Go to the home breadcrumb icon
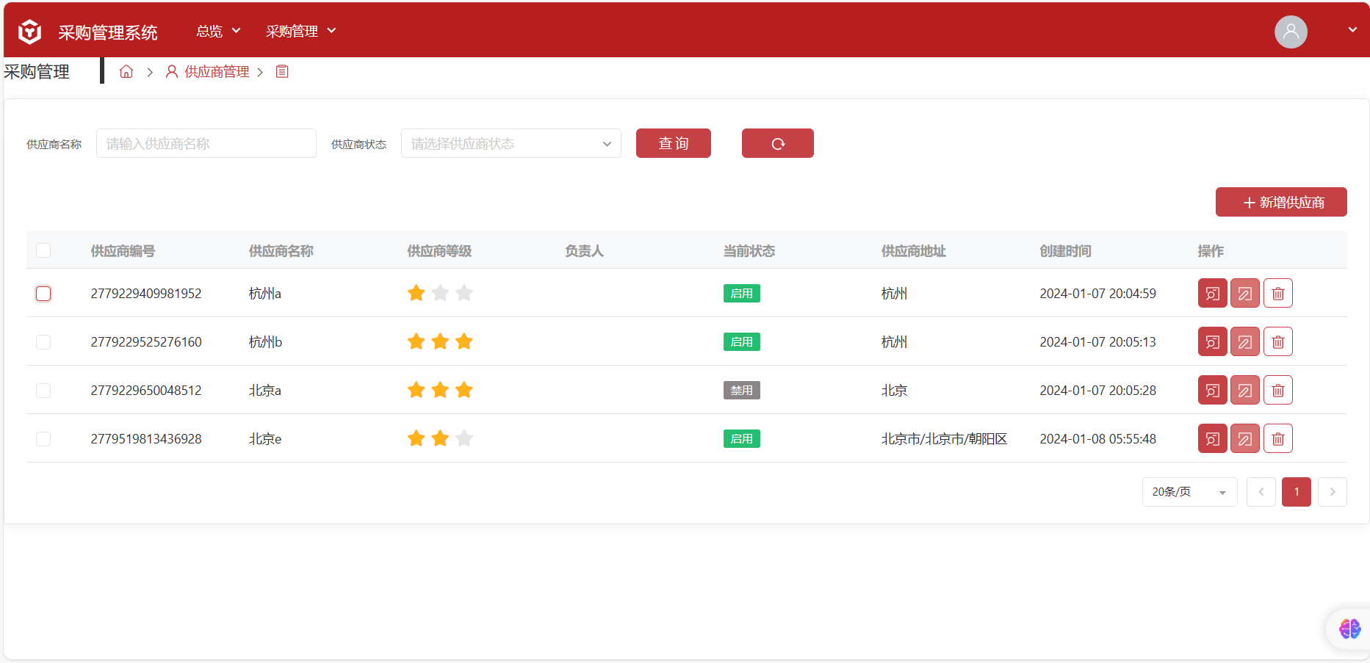The image size is (1370, 663). pyautogui.click(x=126, y=71)
